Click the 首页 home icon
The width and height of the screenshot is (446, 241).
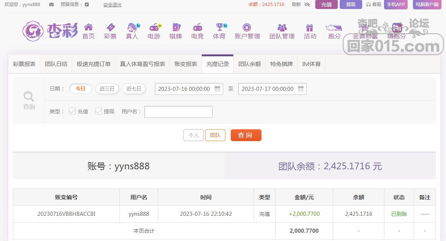pyautogui.click(x=88, y=27)
